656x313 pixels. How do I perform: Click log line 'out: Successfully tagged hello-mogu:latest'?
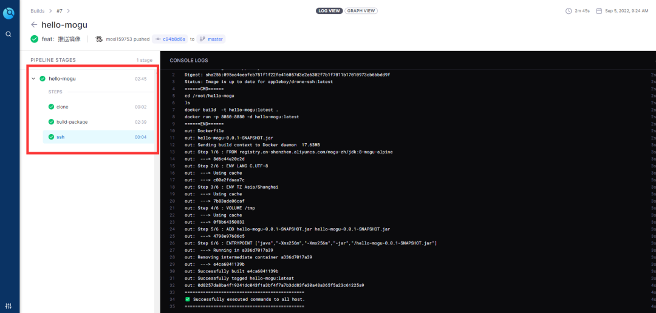239,278
